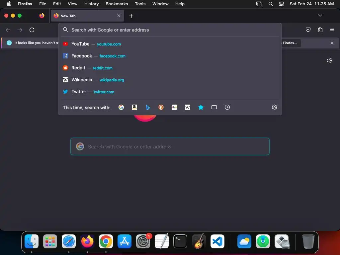
Task: Go forward one page
Action: tap(20, 30)
